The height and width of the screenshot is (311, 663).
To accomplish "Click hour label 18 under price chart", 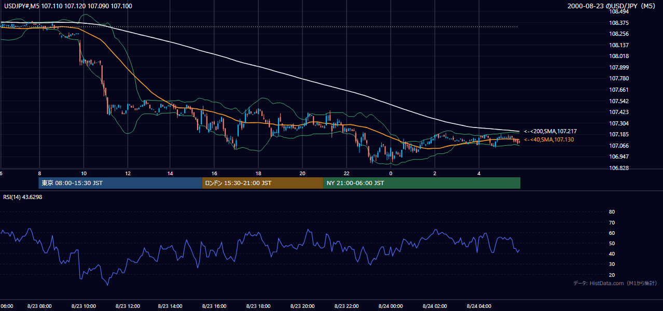I will tap(258, 174).
